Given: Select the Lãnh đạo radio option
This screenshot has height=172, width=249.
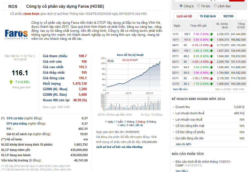Looking at the screenshot, I should (x=215, y=6).
